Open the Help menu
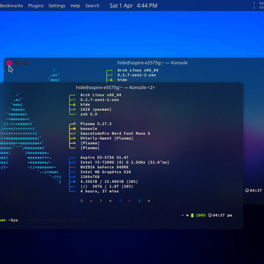 tap(75, 6)
